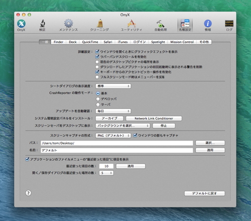Switch to the 一般 tab

45,42
